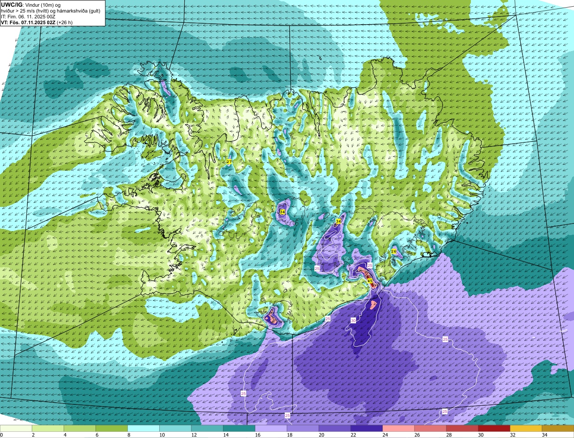Select the 6–8 m/s green legend swatch
Screen dimensions: 574x438
click(112, 428)
